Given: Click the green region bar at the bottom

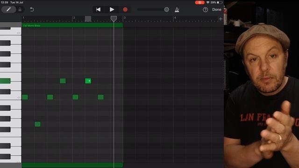Looking at the screenshot, I should 72,165.
